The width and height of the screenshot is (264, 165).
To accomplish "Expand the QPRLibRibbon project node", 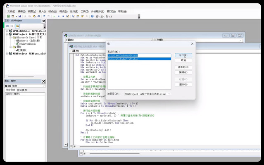I will (7, 31).
